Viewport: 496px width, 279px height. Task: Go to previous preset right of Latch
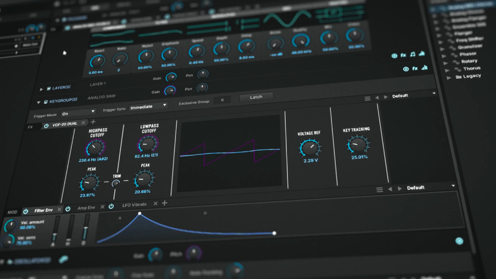click(x=377, y=98)
